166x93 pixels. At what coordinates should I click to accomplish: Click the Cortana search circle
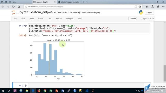click(9, 91)
